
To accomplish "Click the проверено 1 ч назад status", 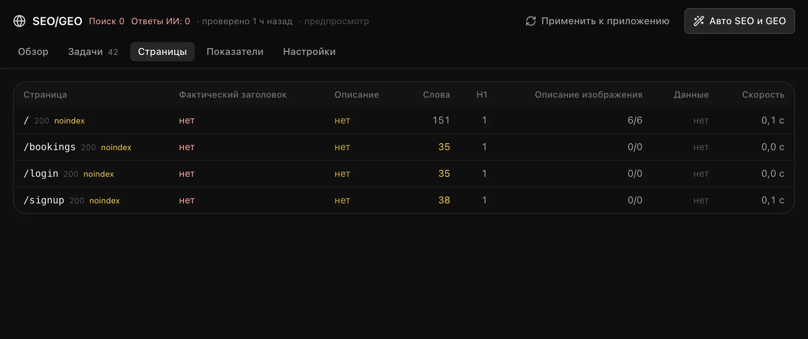I will (247, 21).
